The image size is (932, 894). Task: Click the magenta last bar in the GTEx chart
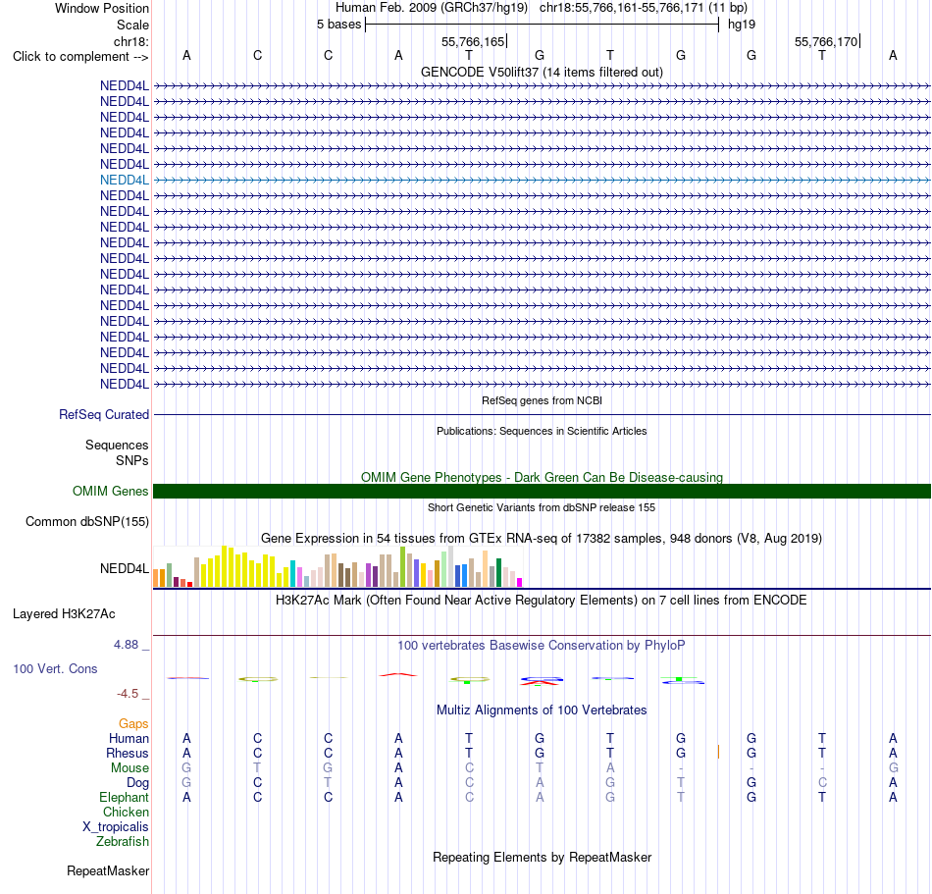[x=520, y=583]
